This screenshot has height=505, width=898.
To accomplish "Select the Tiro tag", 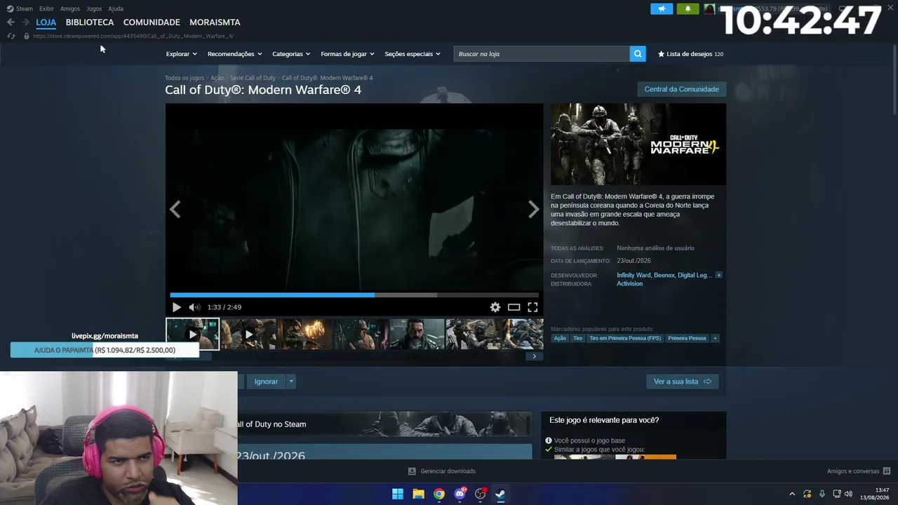I will [577, 338].
